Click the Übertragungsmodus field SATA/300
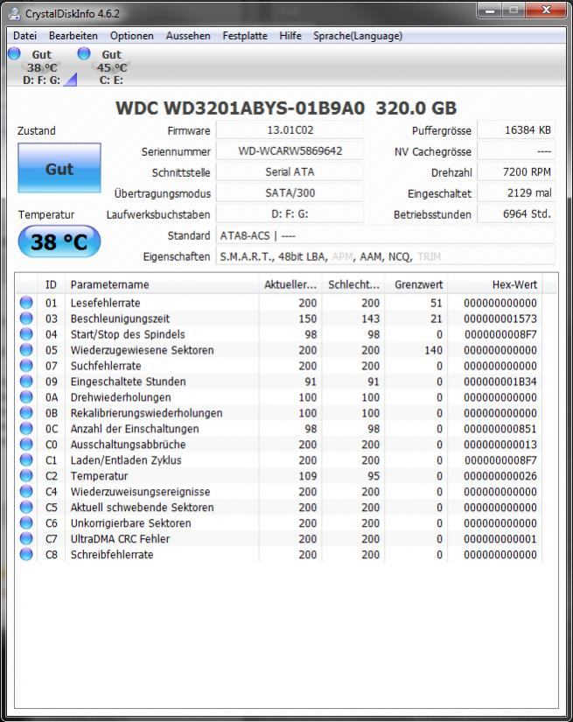The height and width of the screenshot is (722, 573). point(290,193)
